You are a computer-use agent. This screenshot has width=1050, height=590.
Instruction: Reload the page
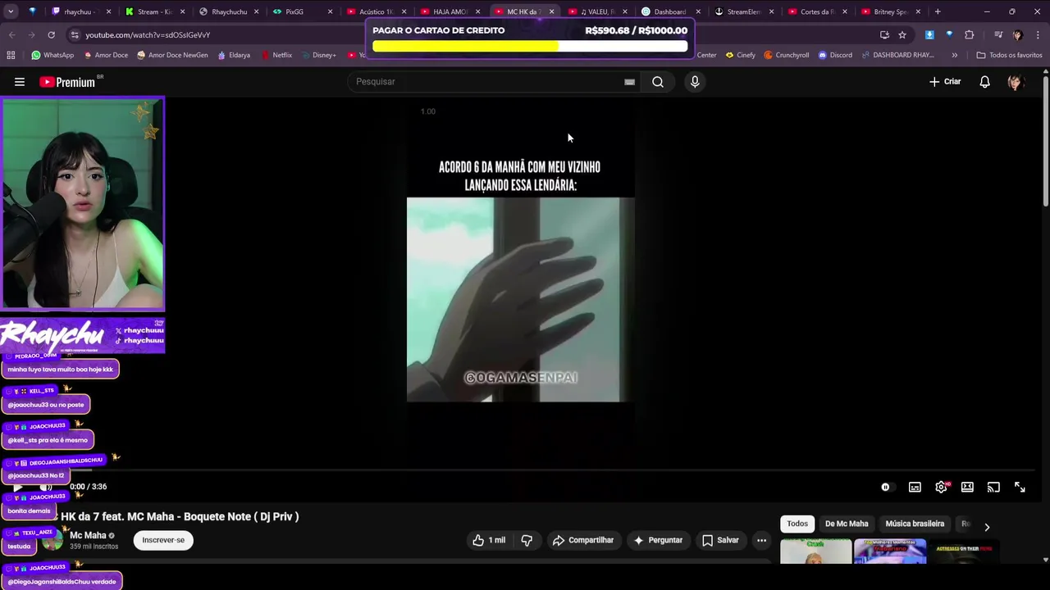click(51, 35)
